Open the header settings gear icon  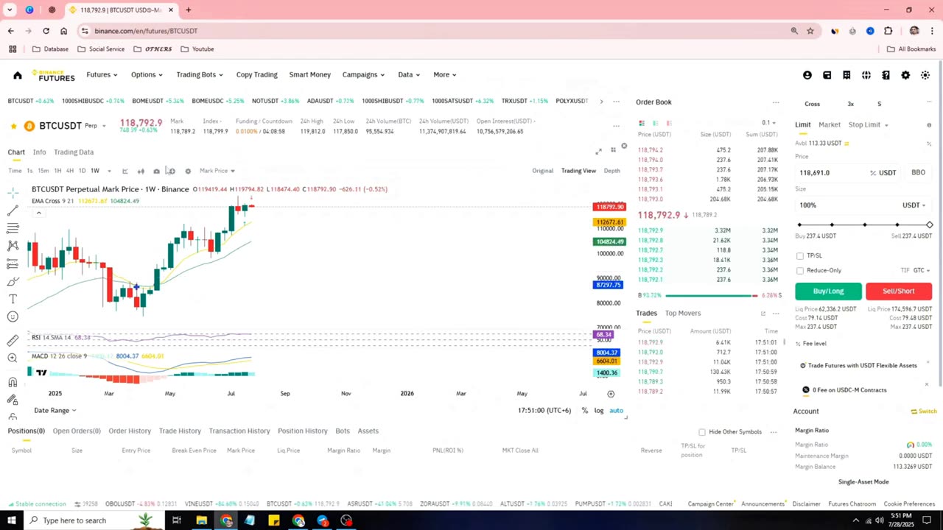[905, 75]
